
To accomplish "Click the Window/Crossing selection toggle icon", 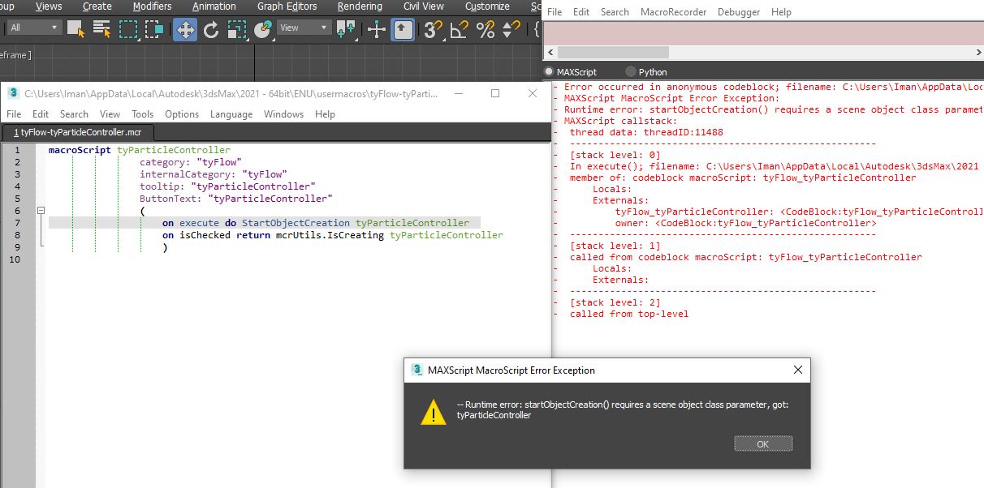I will tap(154, 30).
